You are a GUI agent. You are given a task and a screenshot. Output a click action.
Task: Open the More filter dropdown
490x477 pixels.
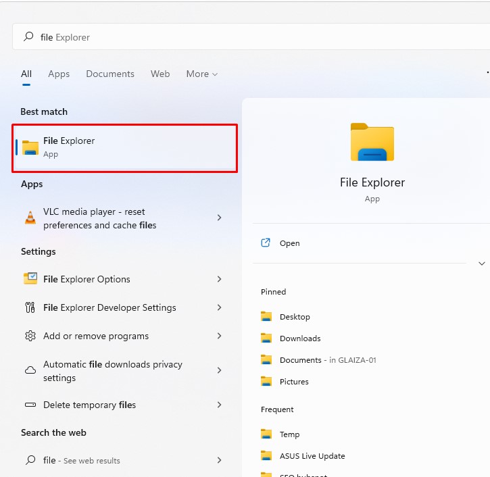point(201,74)
